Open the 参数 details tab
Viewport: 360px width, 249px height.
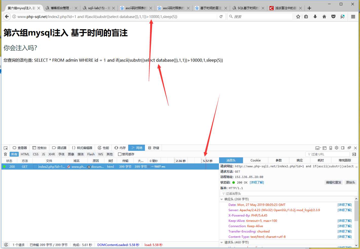279,160
